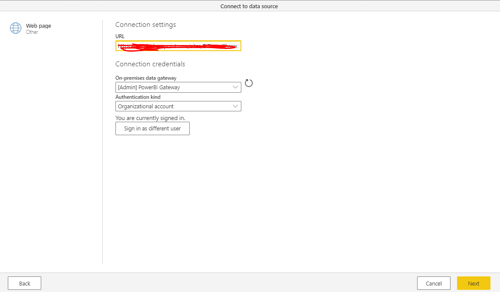Refresh the on-premises data gateway list
Image resolution: width=500 pixels, height=292 pixels.
[x=249, y=83]
